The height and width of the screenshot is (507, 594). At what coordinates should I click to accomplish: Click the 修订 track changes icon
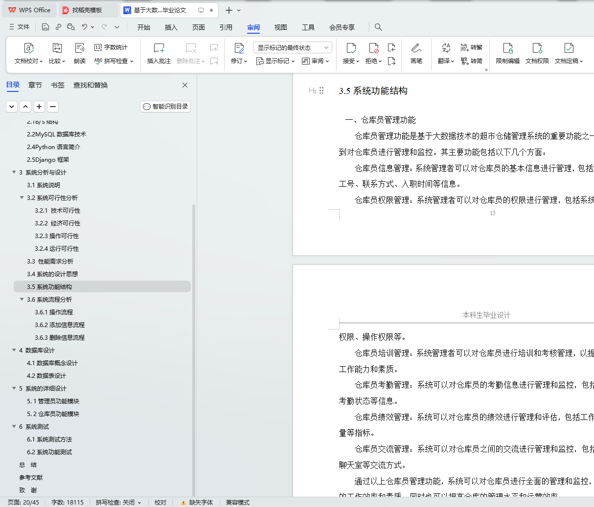(239, 48)
